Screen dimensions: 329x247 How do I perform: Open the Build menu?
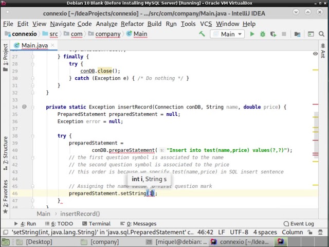(154, 24)
